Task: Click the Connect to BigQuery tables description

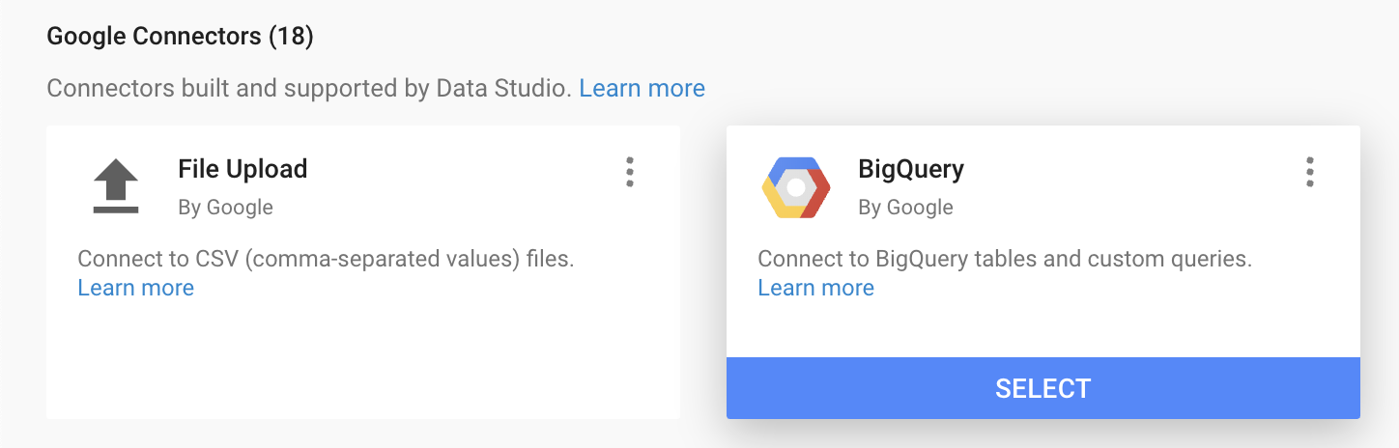Action: pyautogui.click(x=1005, y=260)
